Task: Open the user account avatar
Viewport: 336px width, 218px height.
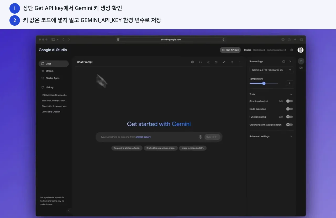Action: click(300, 50)
